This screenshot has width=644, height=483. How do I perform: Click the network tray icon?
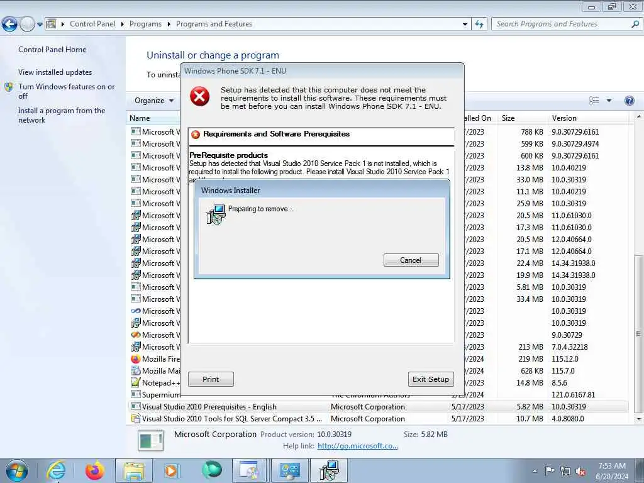point(565,472)
